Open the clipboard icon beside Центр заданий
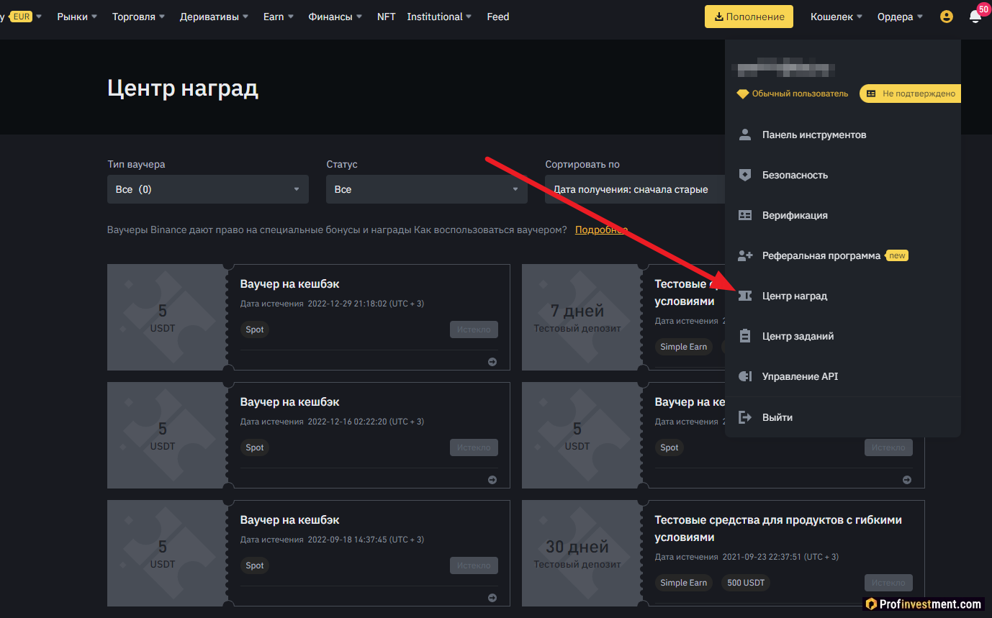 [x=745, y=336]
